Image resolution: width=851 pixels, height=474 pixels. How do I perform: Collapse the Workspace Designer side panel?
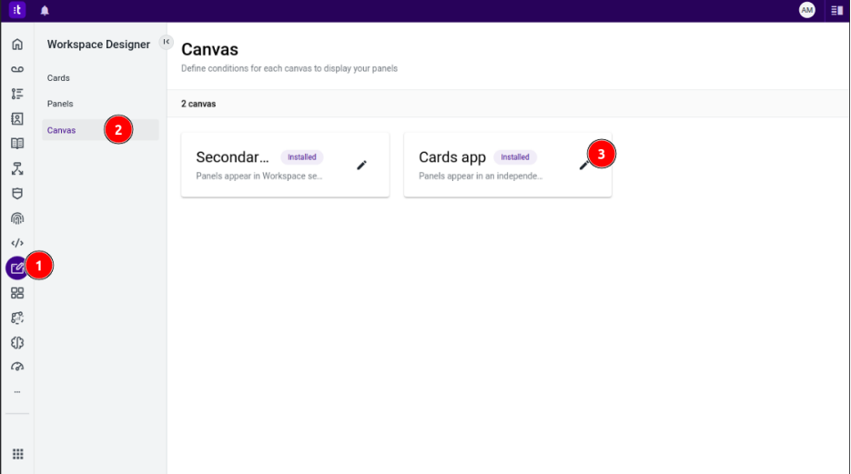point(166,42)
